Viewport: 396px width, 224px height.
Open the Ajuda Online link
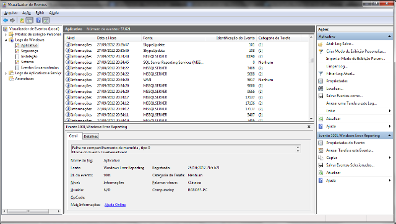[x=115, y=205]
